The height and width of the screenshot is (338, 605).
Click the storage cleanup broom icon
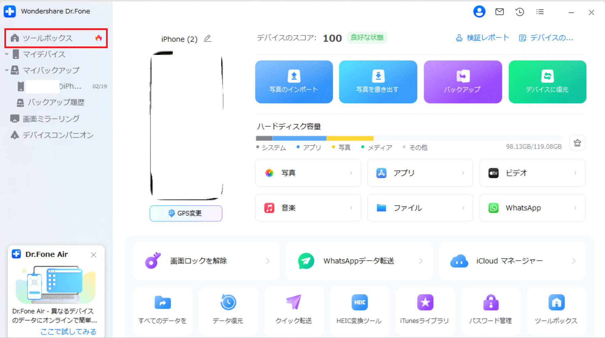(577, 143)
